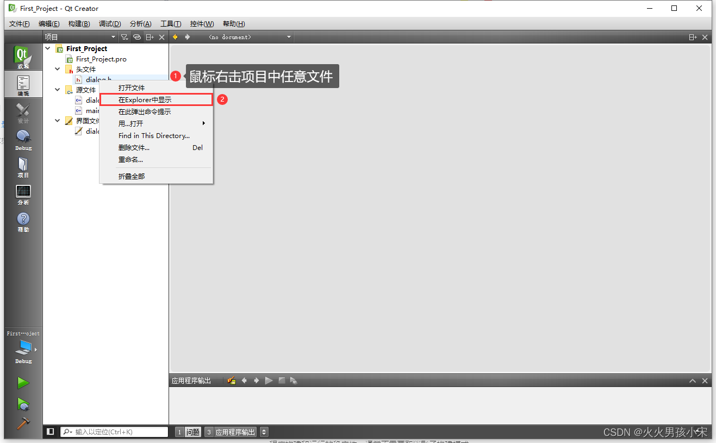Re-run the application from output pane
Image resolution: width=716 pixels, height=443 pixels.
click(269, 380)
